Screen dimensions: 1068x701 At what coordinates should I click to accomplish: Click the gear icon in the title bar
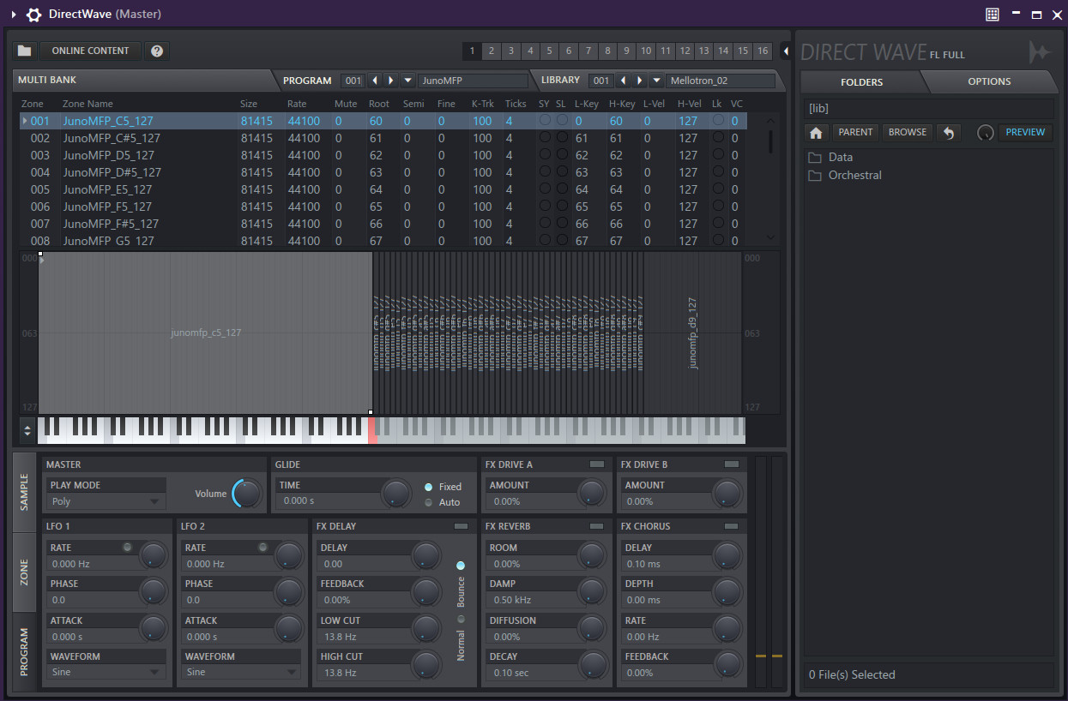pyautogui.click(x=33, y=14)
